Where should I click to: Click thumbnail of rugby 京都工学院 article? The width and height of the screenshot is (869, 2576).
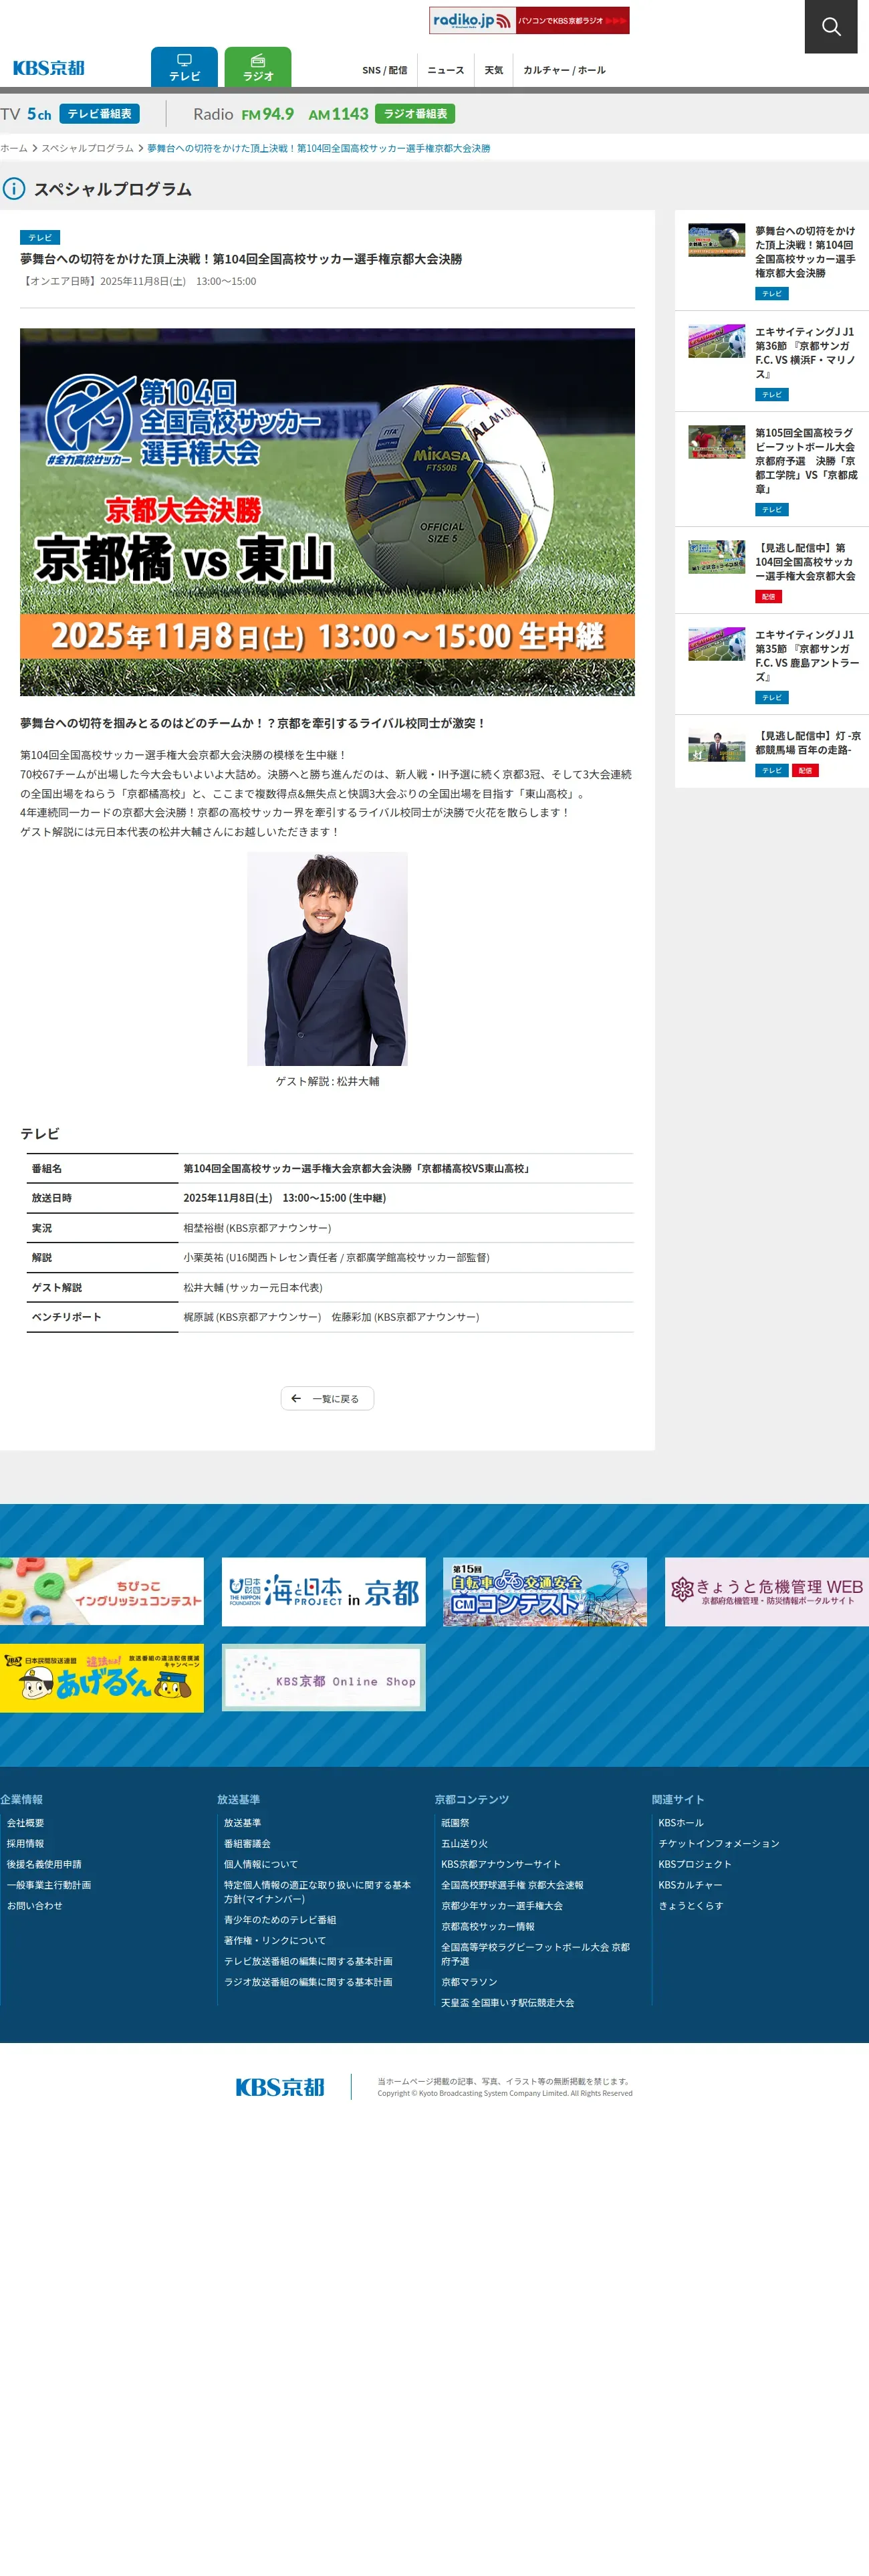(716, 442)
